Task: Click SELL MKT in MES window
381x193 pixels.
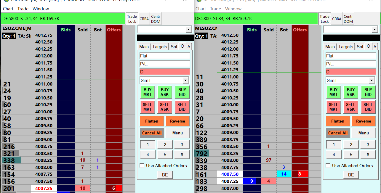Action: click(334, 107)
